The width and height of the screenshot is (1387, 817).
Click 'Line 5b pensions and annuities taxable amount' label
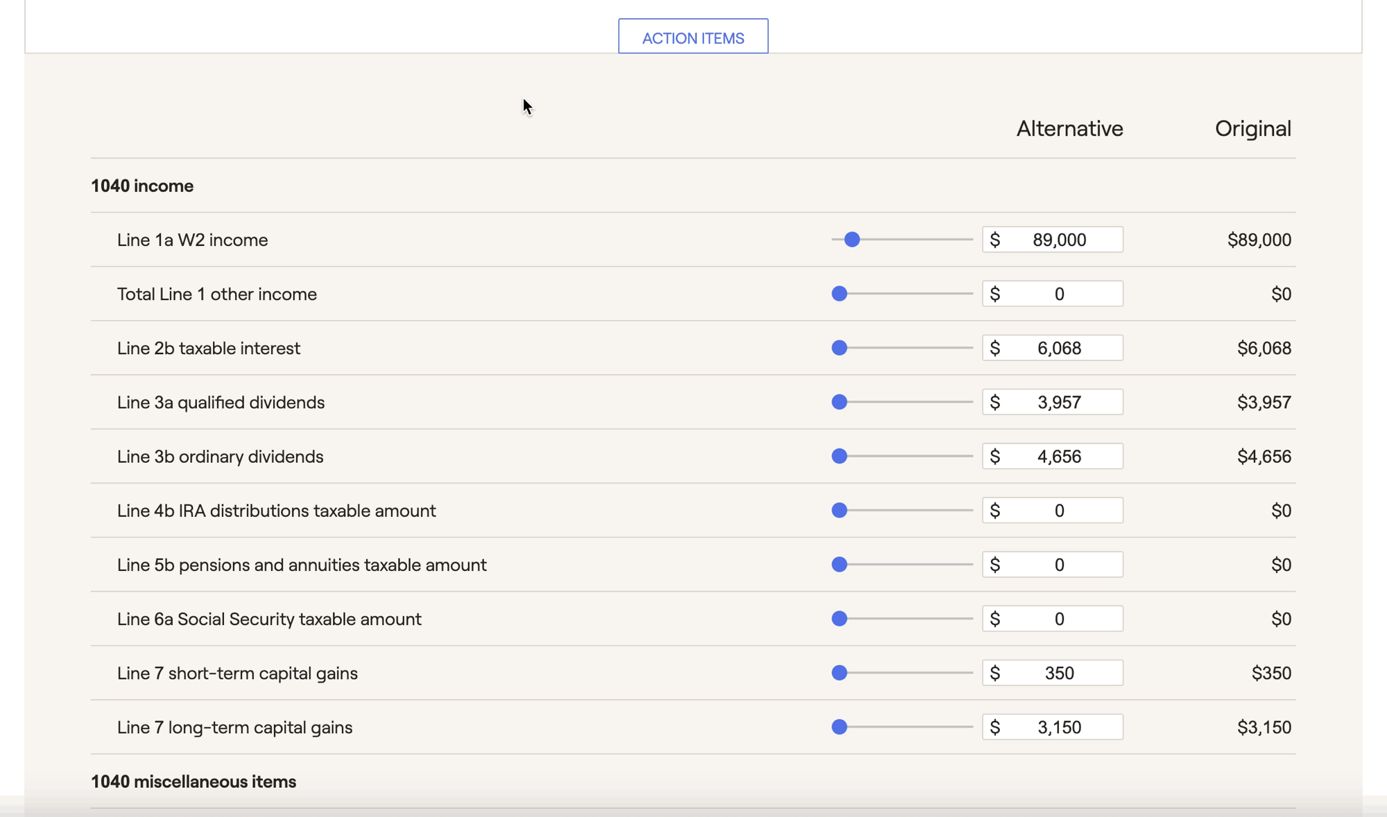tap(302, 565)
